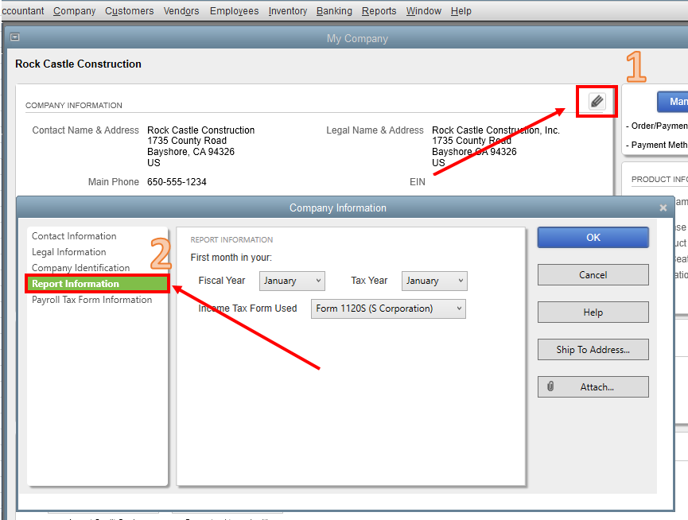Select Payroll Tax Form Information
Image resolution: width=688 pixels, height=520 pixels.
[92, 300]
